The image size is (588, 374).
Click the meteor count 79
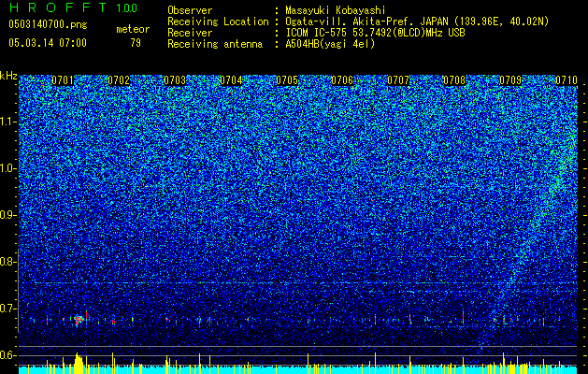pyautogui.click(x=136, y=43)
